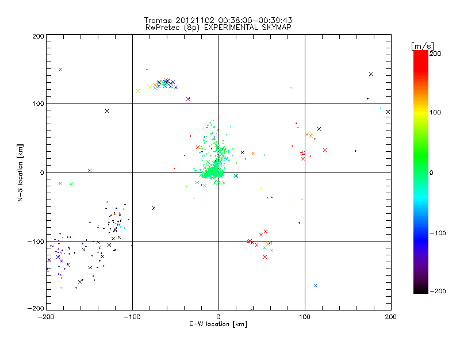The height and width of the screenshot is (345, 460).
Task: Click the colorbar '100' label
Action: 435,112
